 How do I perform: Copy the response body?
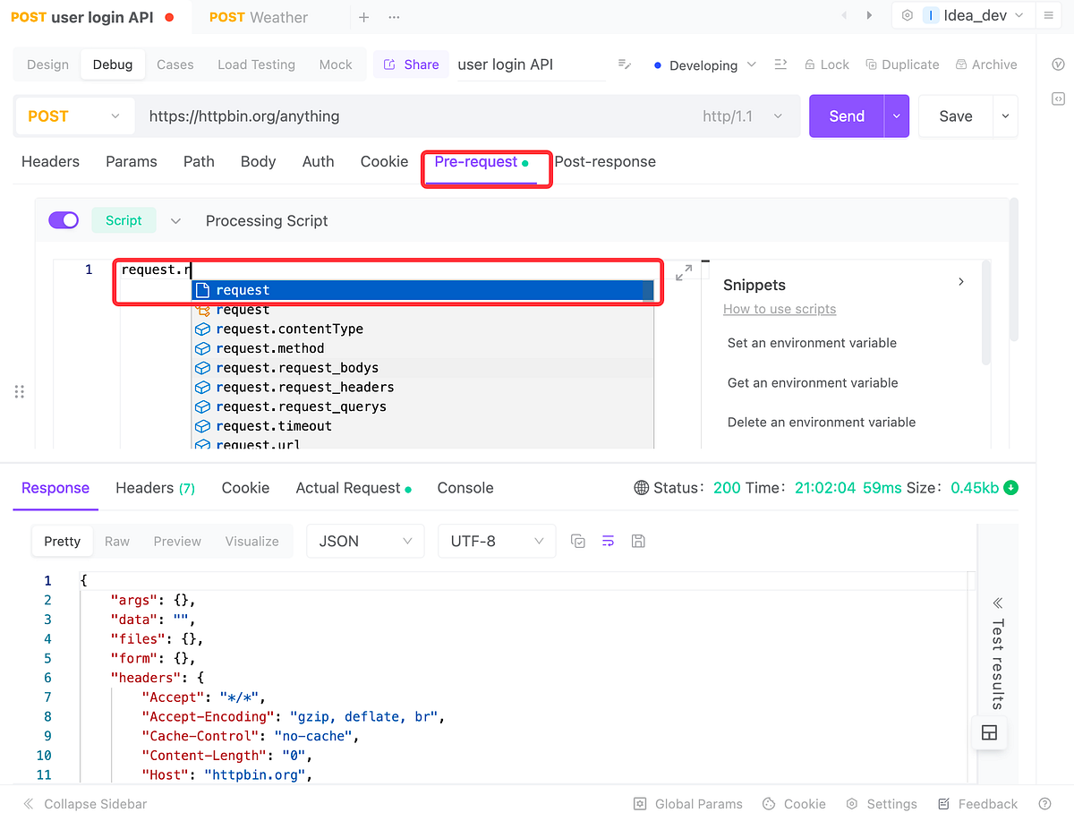coord(577,541)
